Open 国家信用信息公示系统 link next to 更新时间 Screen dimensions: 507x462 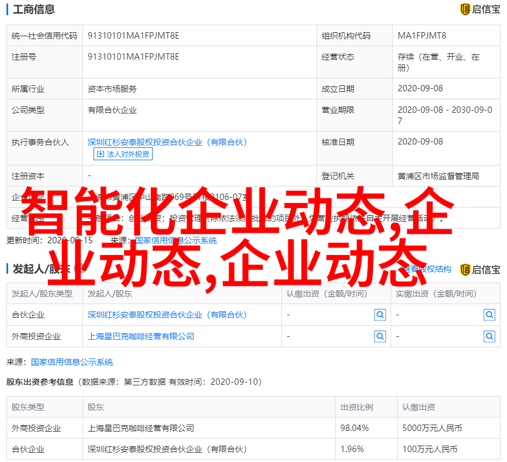(176, 240)
